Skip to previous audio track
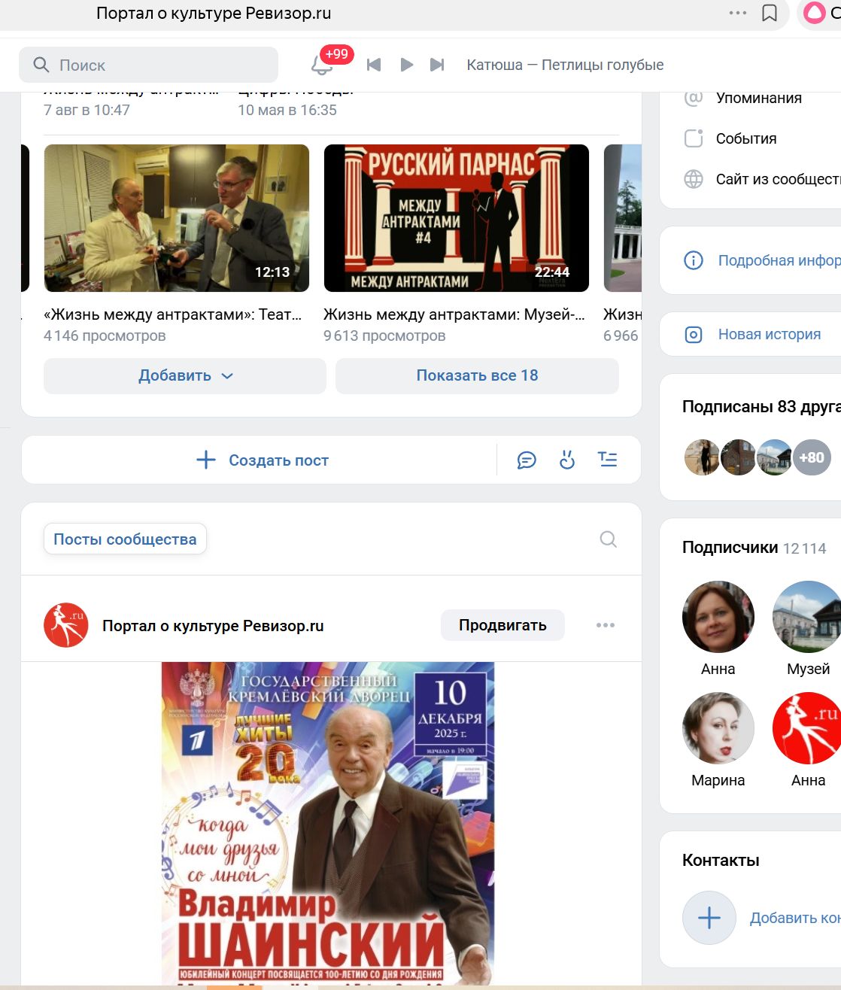 point(374,65)
